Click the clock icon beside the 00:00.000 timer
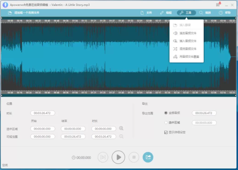The image size is (238, 170). point(74,158)
